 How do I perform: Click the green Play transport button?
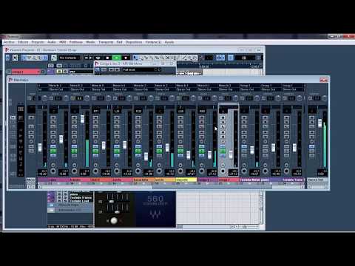[x=116, y=58]
